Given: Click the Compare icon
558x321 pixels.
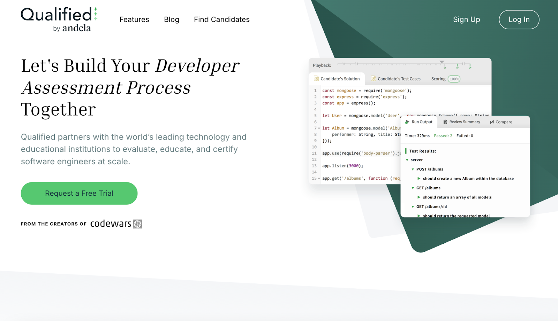Looking at the screenshot, I should tap(492, 122).
